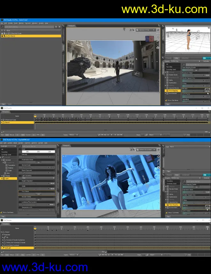Open the Camera 01 Free view dropdown
The height and width of the screenshot is (274, 211).
point(146,30)
